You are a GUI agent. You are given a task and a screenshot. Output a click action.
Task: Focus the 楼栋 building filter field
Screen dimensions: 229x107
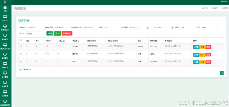(188, 27)
